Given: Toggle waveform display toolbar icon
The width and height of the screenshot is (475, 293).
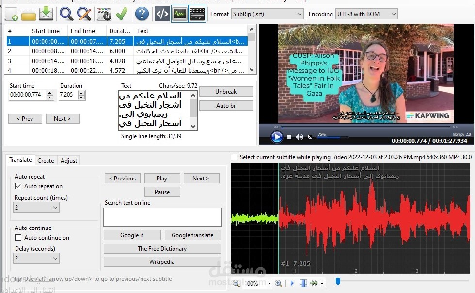Looking at the screenshot, I should (180, 14).
